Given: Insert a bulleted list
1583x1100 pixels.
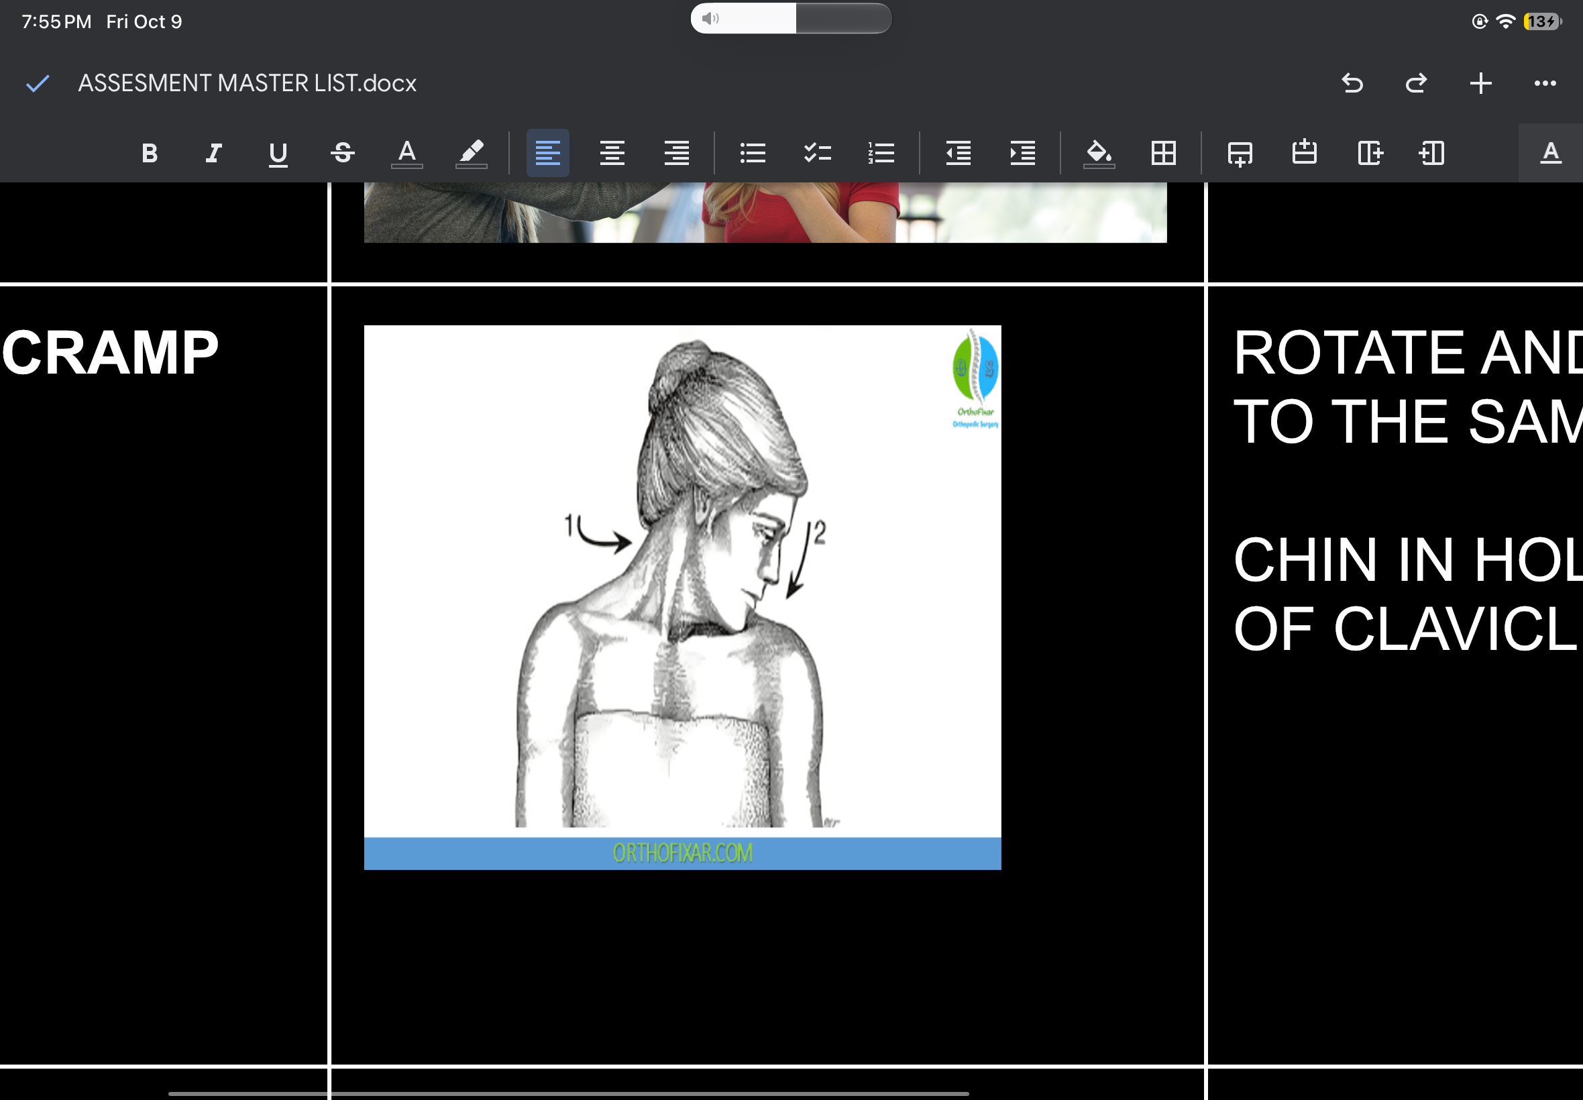Looking at the screenshot, I should click(753, 153).
